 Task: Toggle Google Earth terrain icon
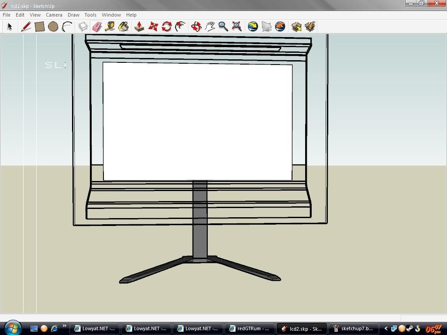tap(266, 27)
